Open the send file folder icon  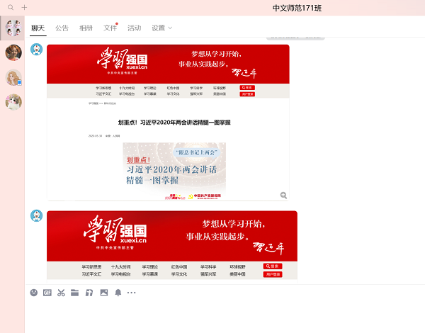pos(75,293)
